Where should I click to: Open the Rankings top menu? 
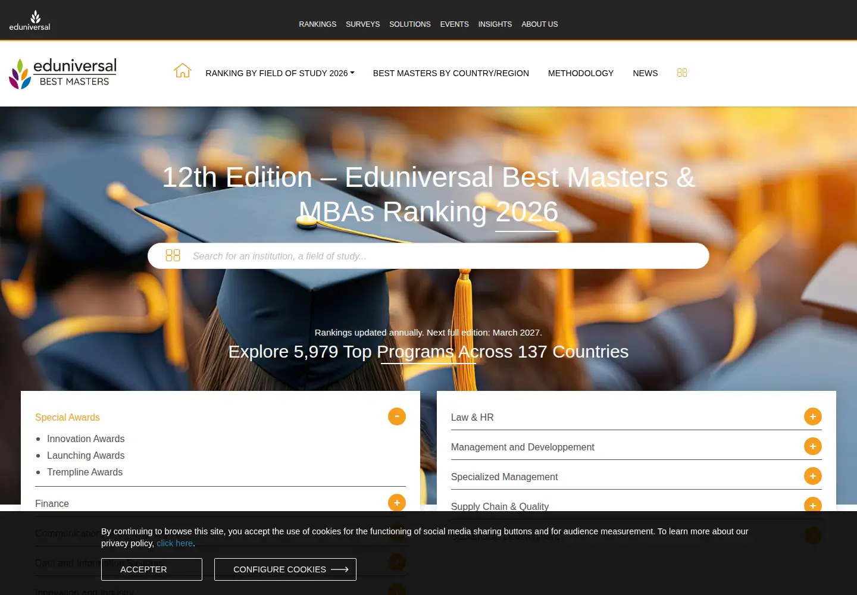tap(318, 24)
